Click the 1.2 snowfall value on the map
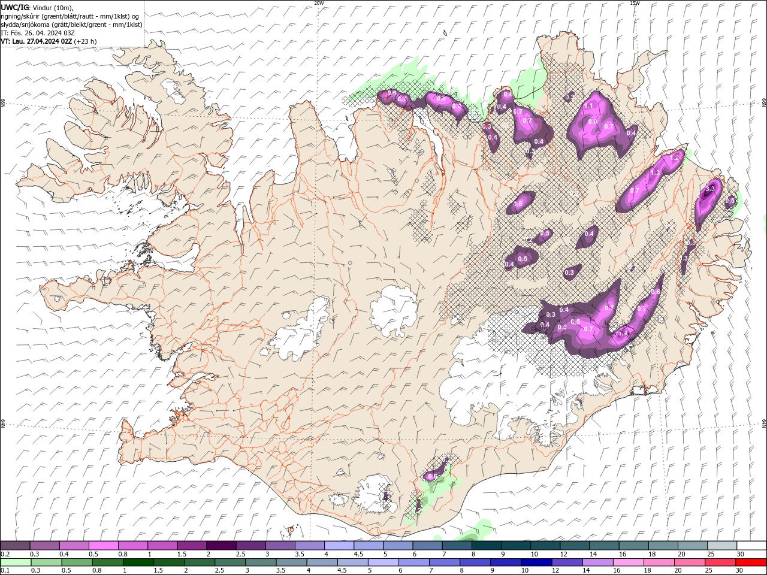767x575 pixels. pyautogui.click(x=675, y=158)
